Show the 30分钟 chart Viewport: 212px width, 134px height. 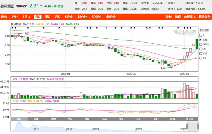[96, 17]
